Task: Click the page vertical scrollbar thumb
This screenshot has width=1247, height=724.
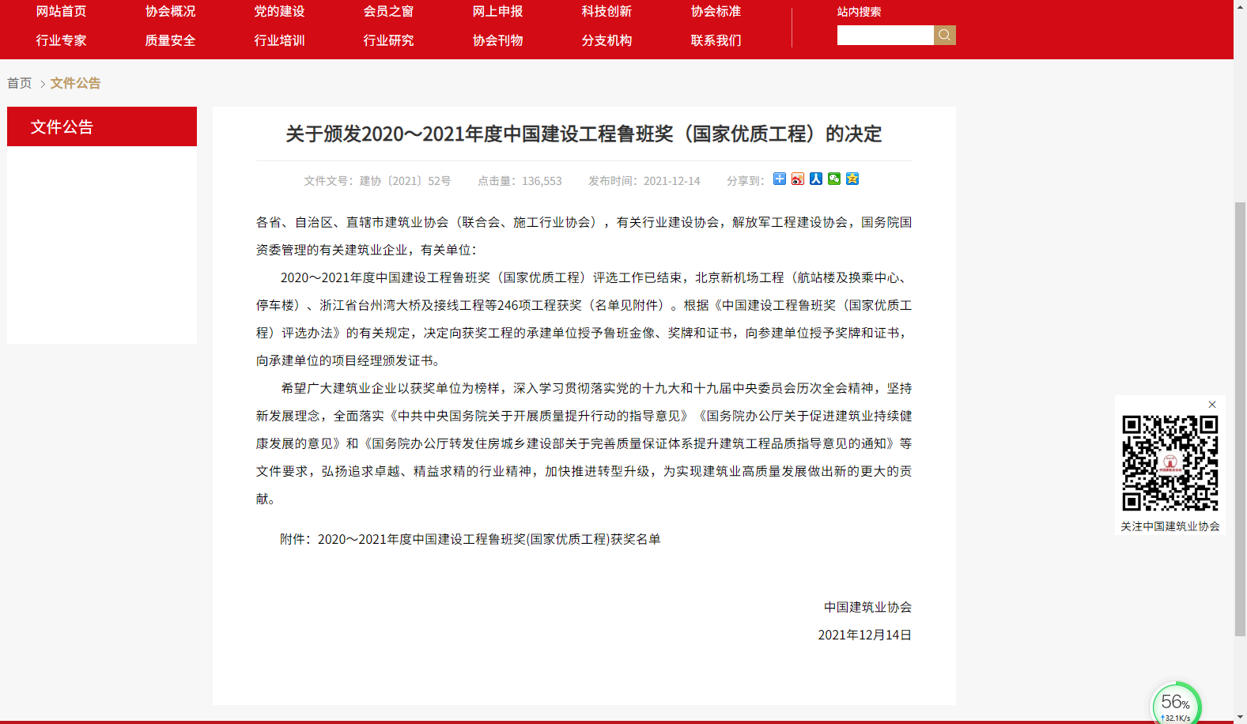Action: coord(1240,419)
